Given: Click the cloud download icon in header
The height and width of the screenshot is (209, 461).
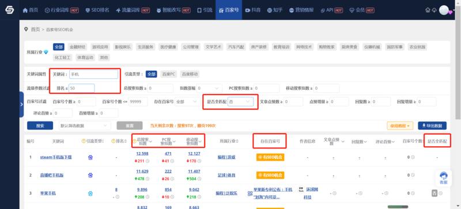Looking at the screenshot, I should point(434,10).
